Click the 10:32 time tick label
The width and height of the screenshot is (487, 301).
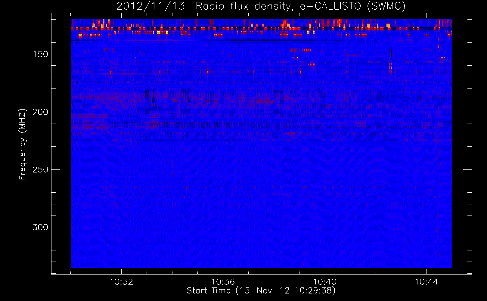click(121, 282)
